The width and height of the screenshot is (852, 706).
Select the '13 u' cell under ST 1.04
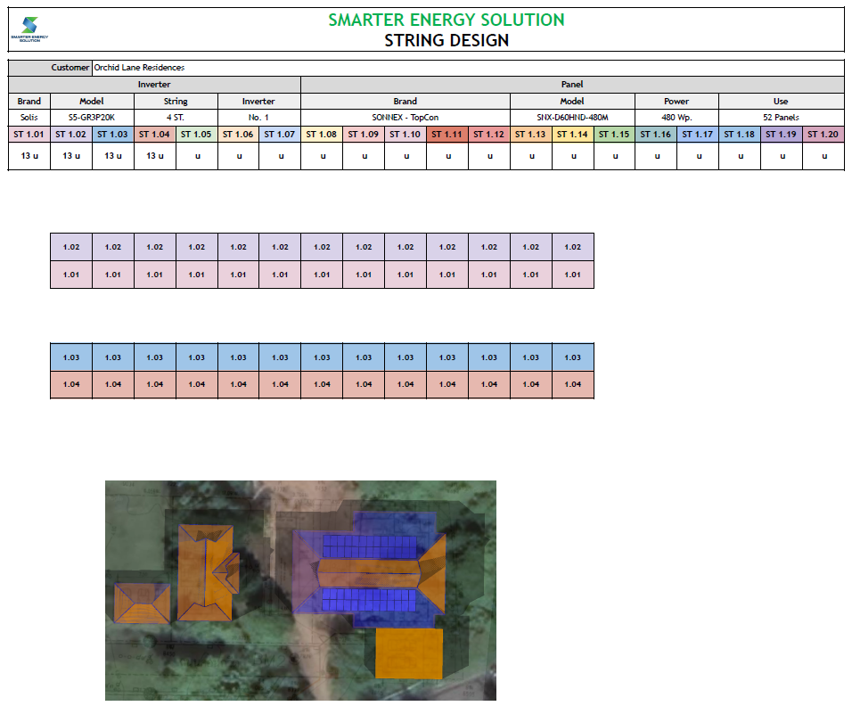(x=155, y=156)
